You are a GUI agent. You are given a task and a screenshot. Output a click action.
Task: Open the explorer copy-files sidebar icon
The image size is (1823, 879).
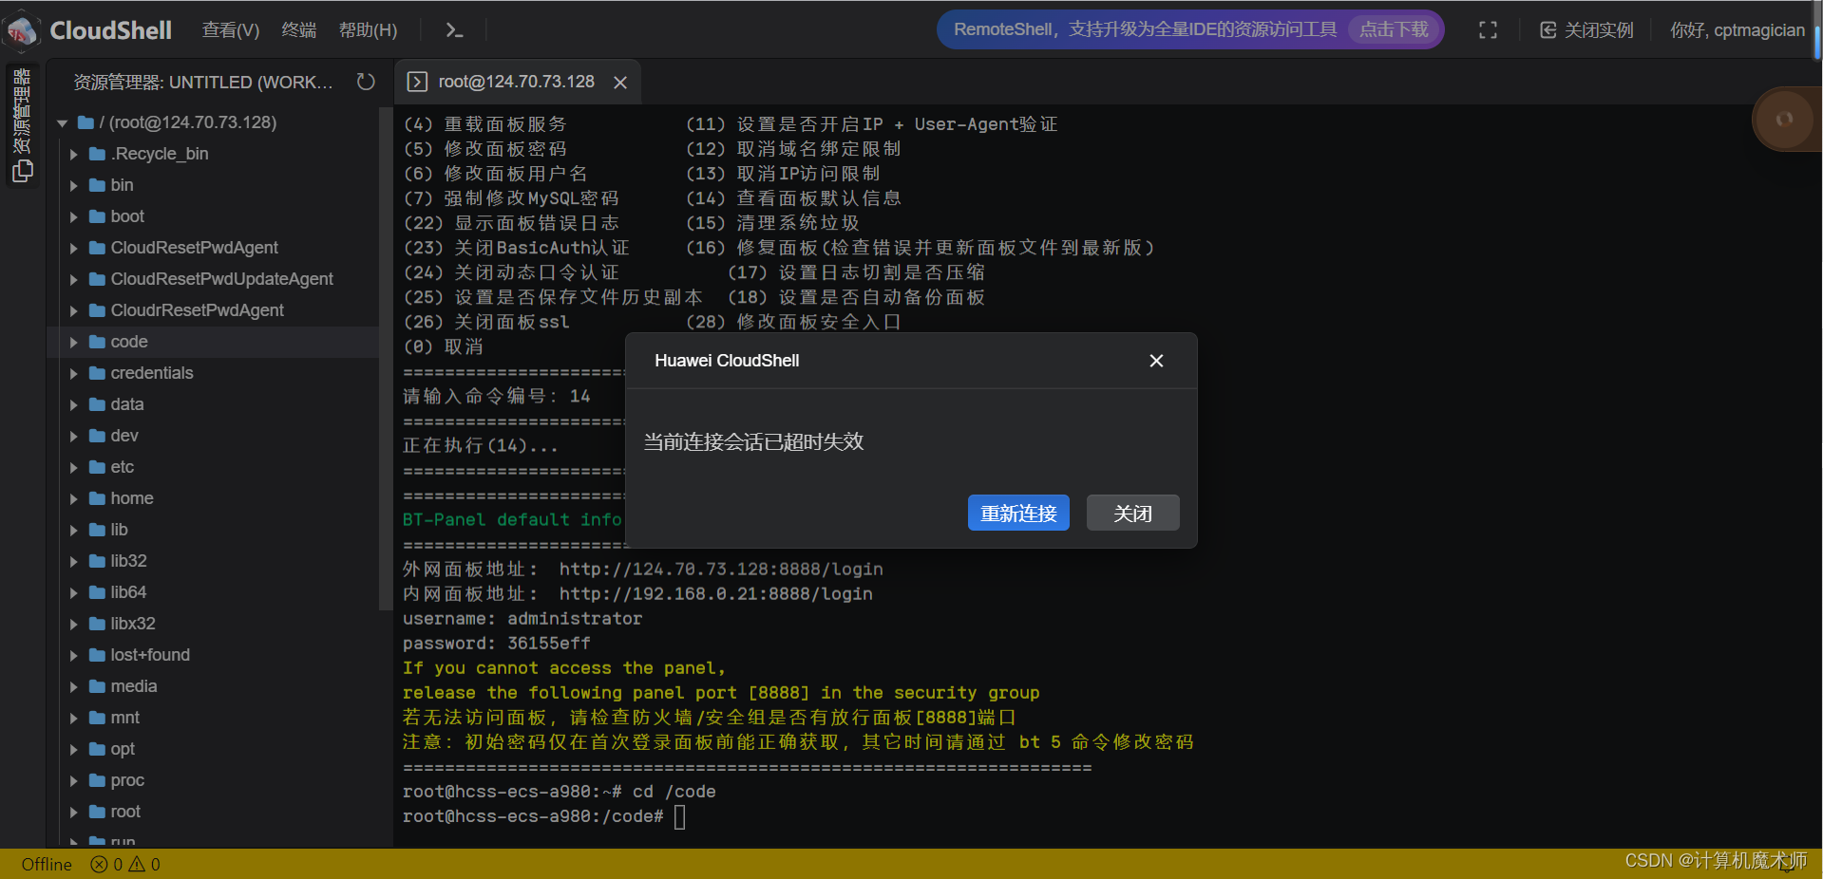point(22,172)
